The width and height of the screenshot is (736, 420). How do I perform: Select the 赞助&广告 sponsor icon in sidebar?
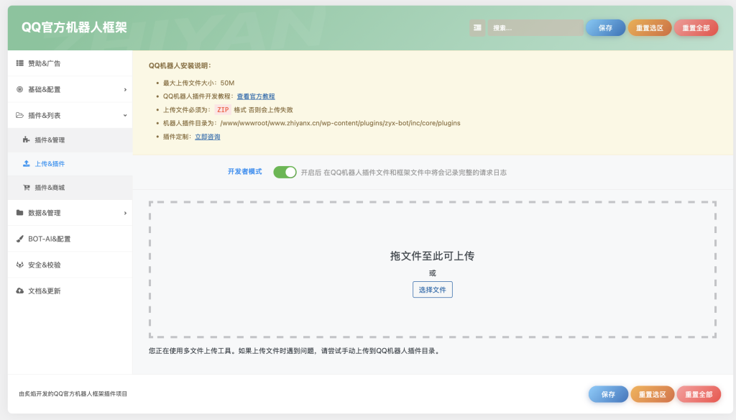[x=19, y=63]
